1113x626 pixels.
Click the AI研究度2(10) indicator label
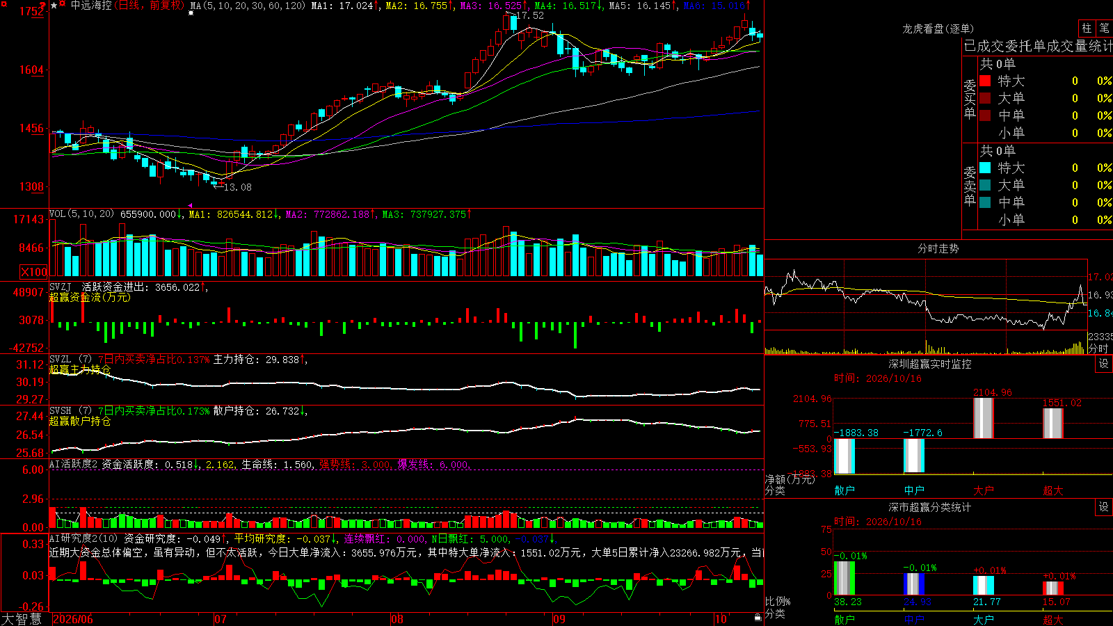pyautogui.click(x=83, y=538)
